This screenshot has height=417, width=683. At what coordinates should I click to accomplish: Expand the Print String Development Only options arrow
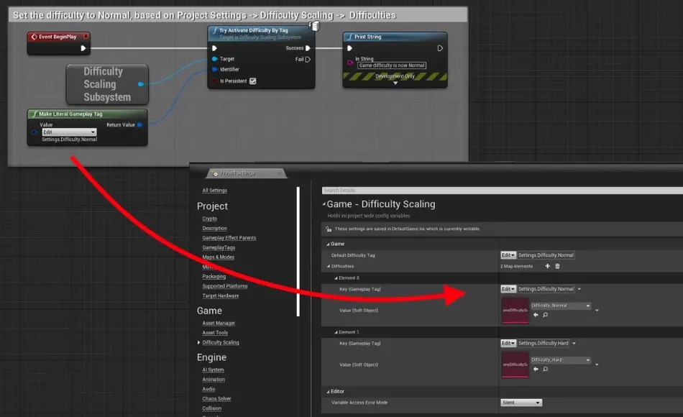pos(395,83)
